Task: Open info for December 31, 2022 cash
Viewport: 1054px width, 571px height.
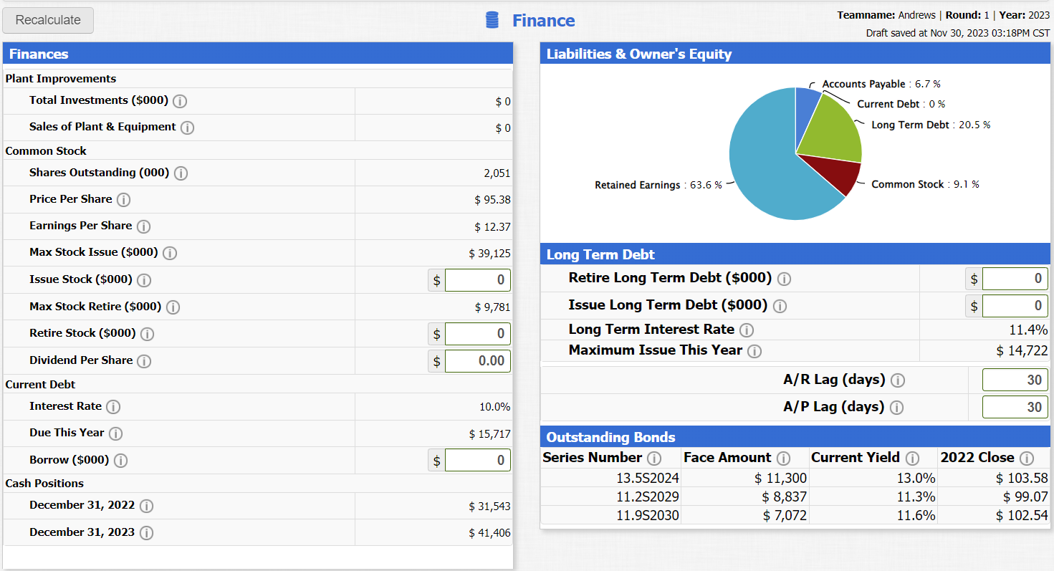Action: click(147, 506)
